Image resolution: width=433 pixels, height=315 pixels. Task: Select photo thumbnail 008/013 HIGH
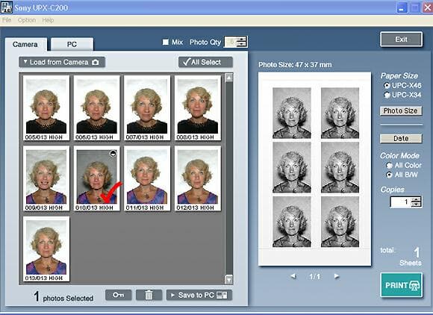tap(198, 108)
